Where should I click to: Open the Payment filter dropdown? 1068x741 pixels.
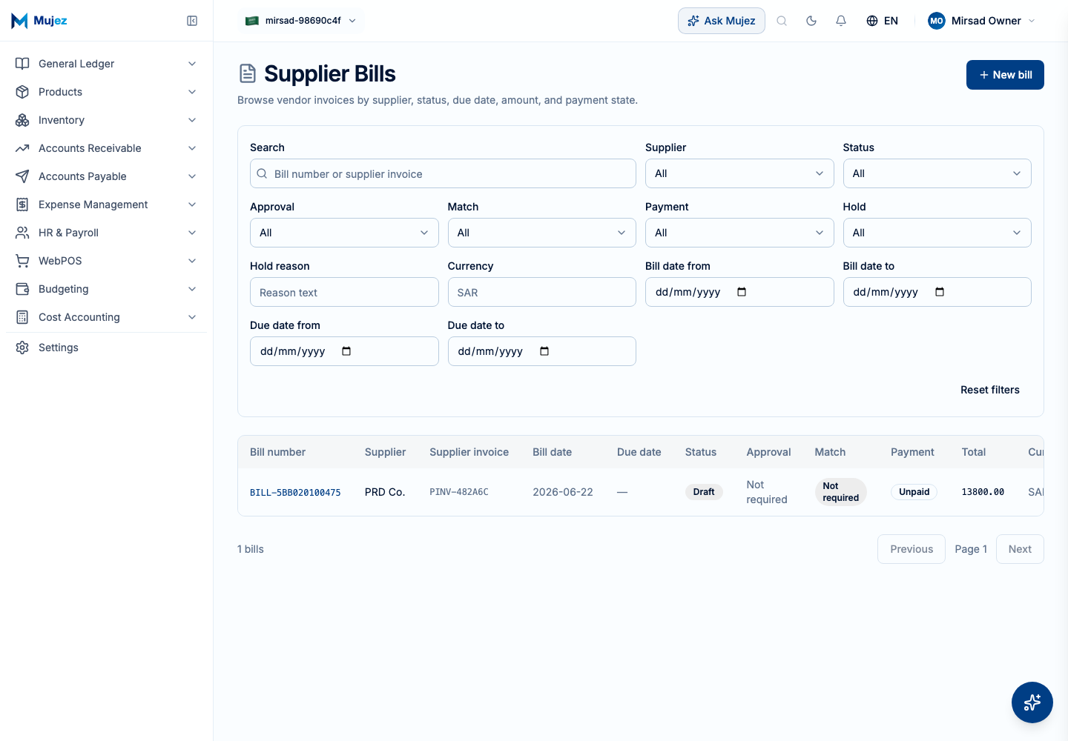coord(739,233)
